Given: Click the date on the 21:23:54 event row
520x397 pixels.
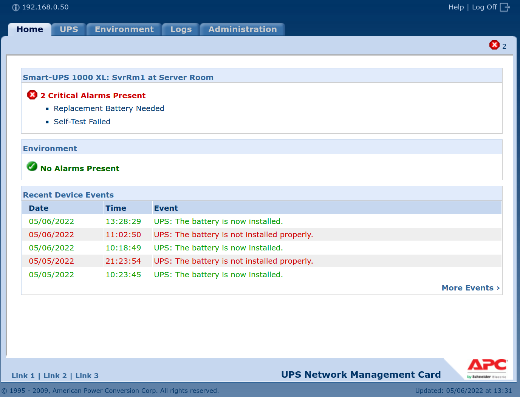Looking at the screenshot, I should coord(51,261).
